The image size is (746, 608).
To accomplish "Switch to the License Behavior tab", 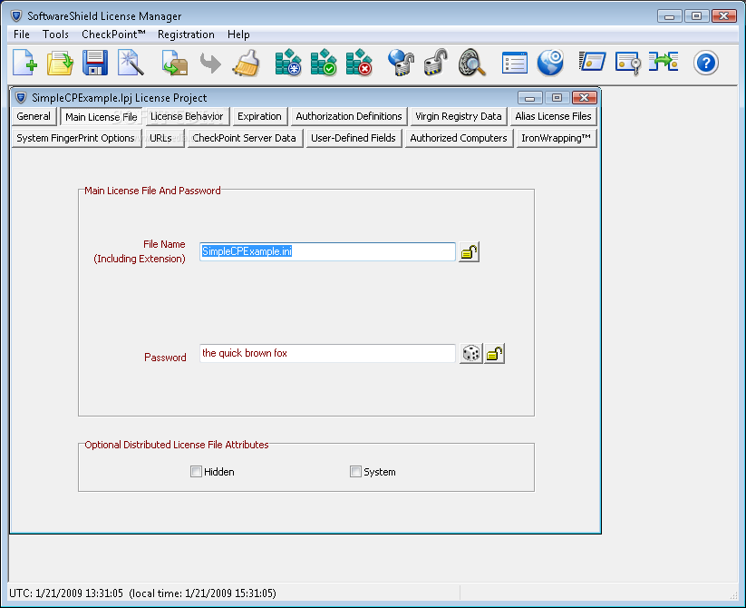I will coord(187,116).
